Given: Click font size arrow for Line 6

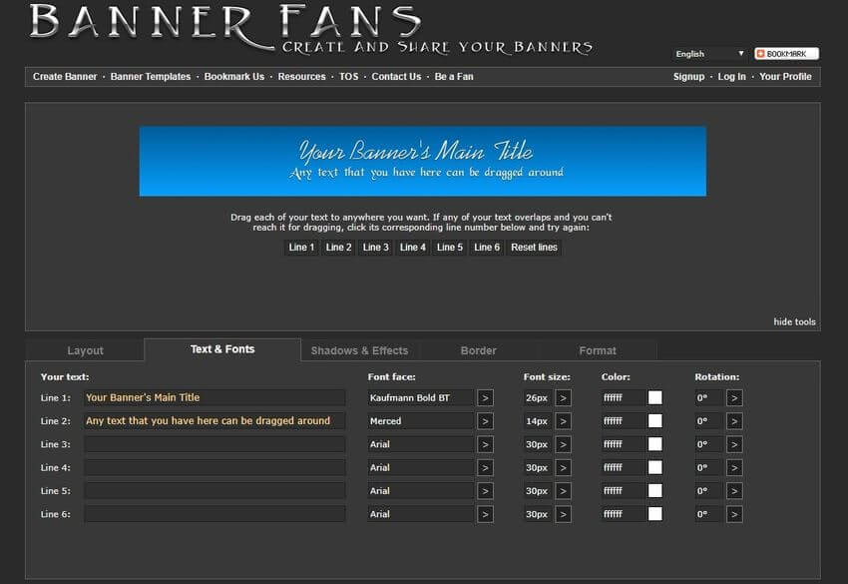Looking at the screenshot, I should pos(563,514).
